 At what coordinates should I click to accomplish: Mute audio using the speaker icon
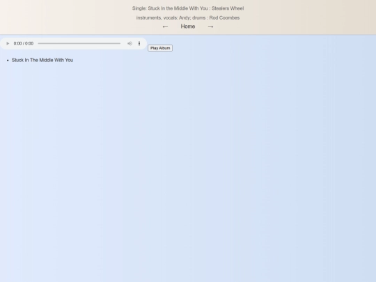coord(130,43)
